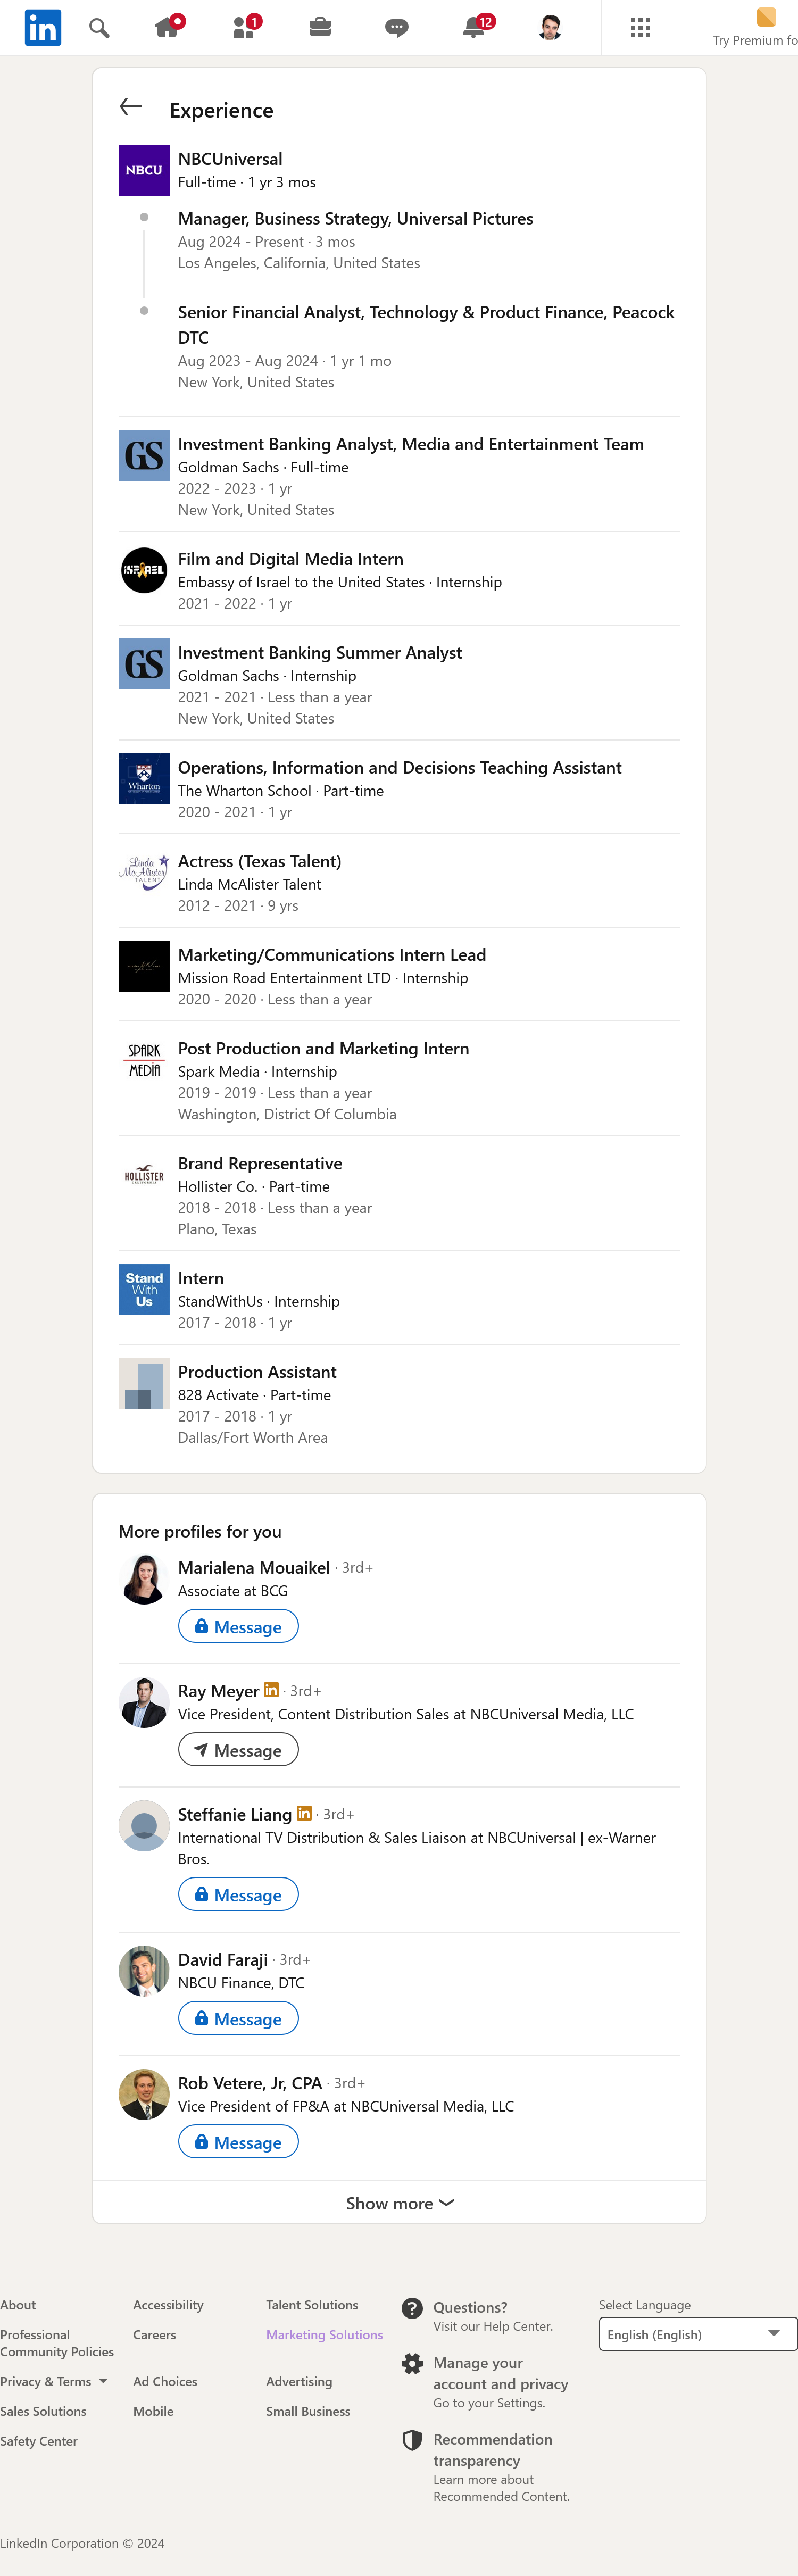Image resolution: width=798 pixels, height=2576 pixels.
Task: Open the search magnifier icon
Action: [x=99, y=28]
